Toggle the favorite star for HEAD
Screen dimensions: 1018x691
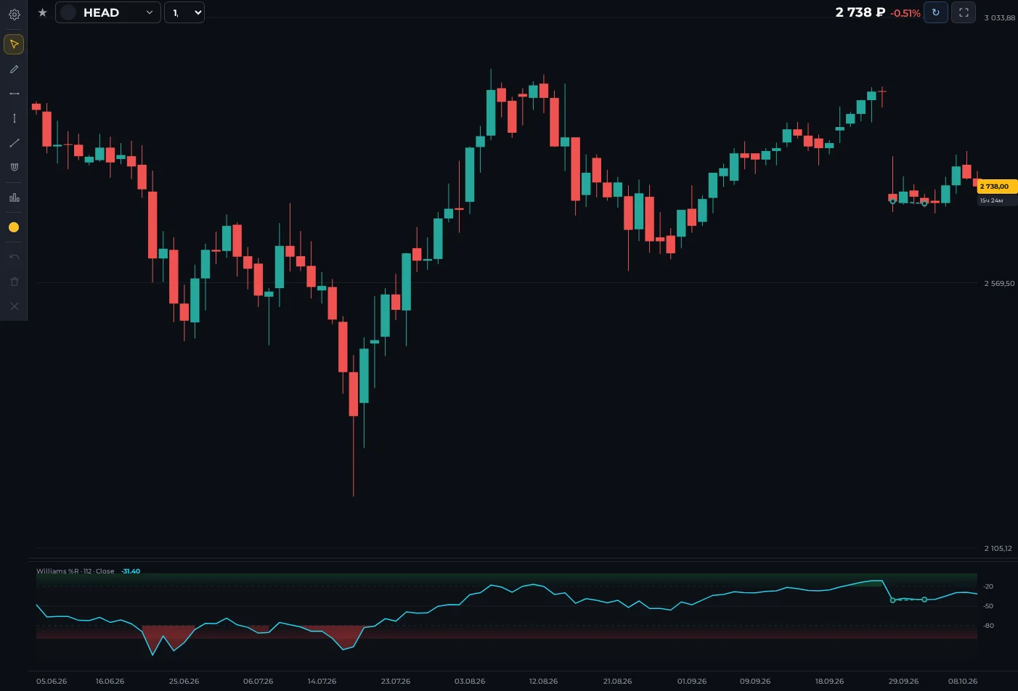click(42, 12)
